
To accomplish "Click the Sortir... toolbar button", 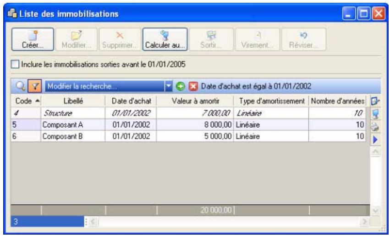I will point(211,39).
